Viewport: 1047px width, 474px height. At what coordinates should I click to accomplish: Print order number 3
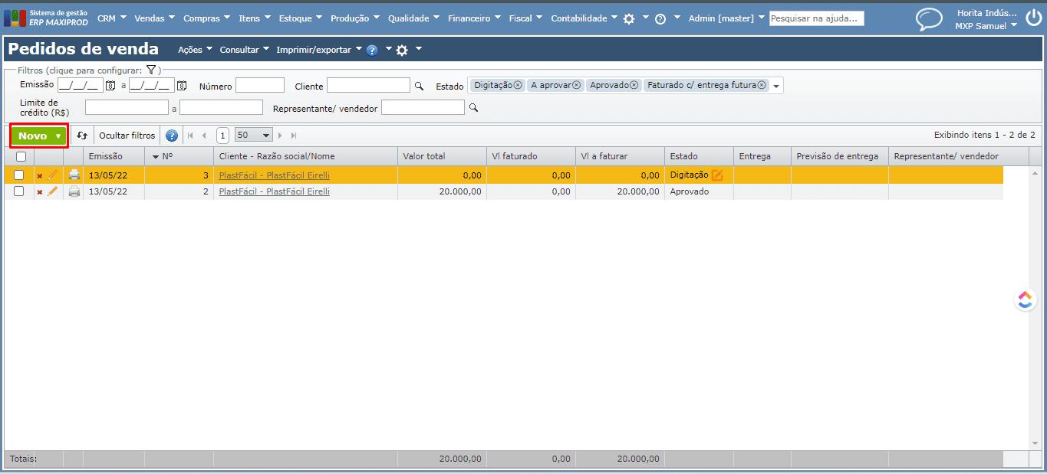(74, 175)
